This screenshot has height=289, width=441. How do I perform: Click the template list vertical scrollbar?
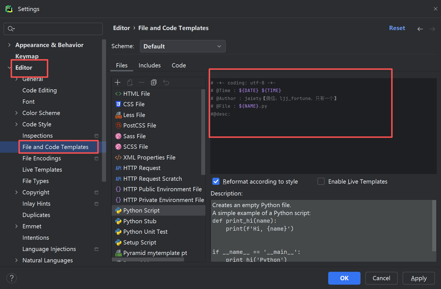point(203,132)
